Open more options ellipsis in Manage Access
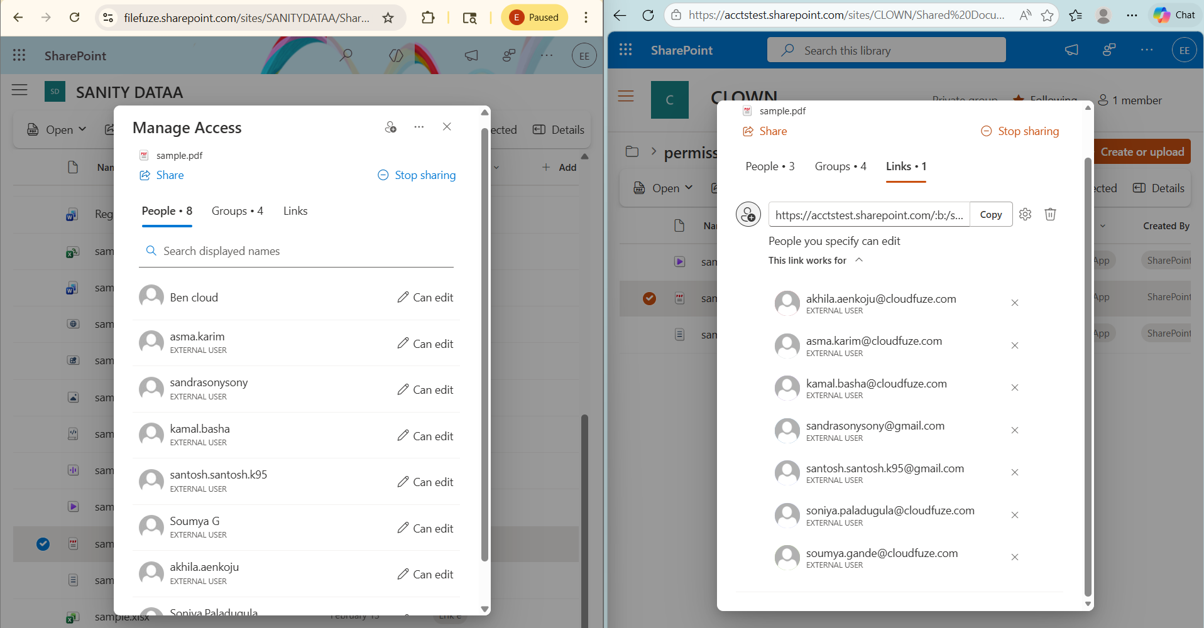 tap(419, 127)
